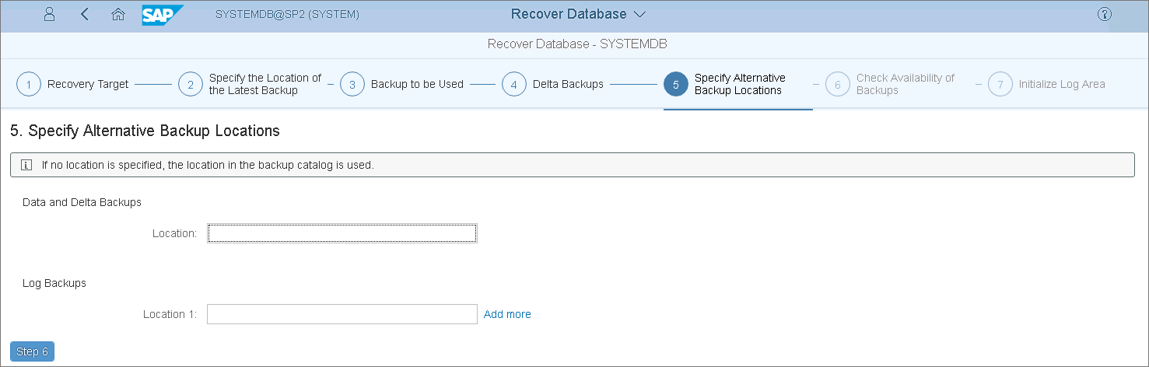Screen dimensions: 1149x367
Task: Open the home page icon
Action: pyautogui.click(x=118, y=14)
